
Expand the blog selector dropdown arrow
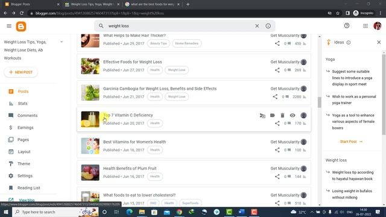coord(62,42)
